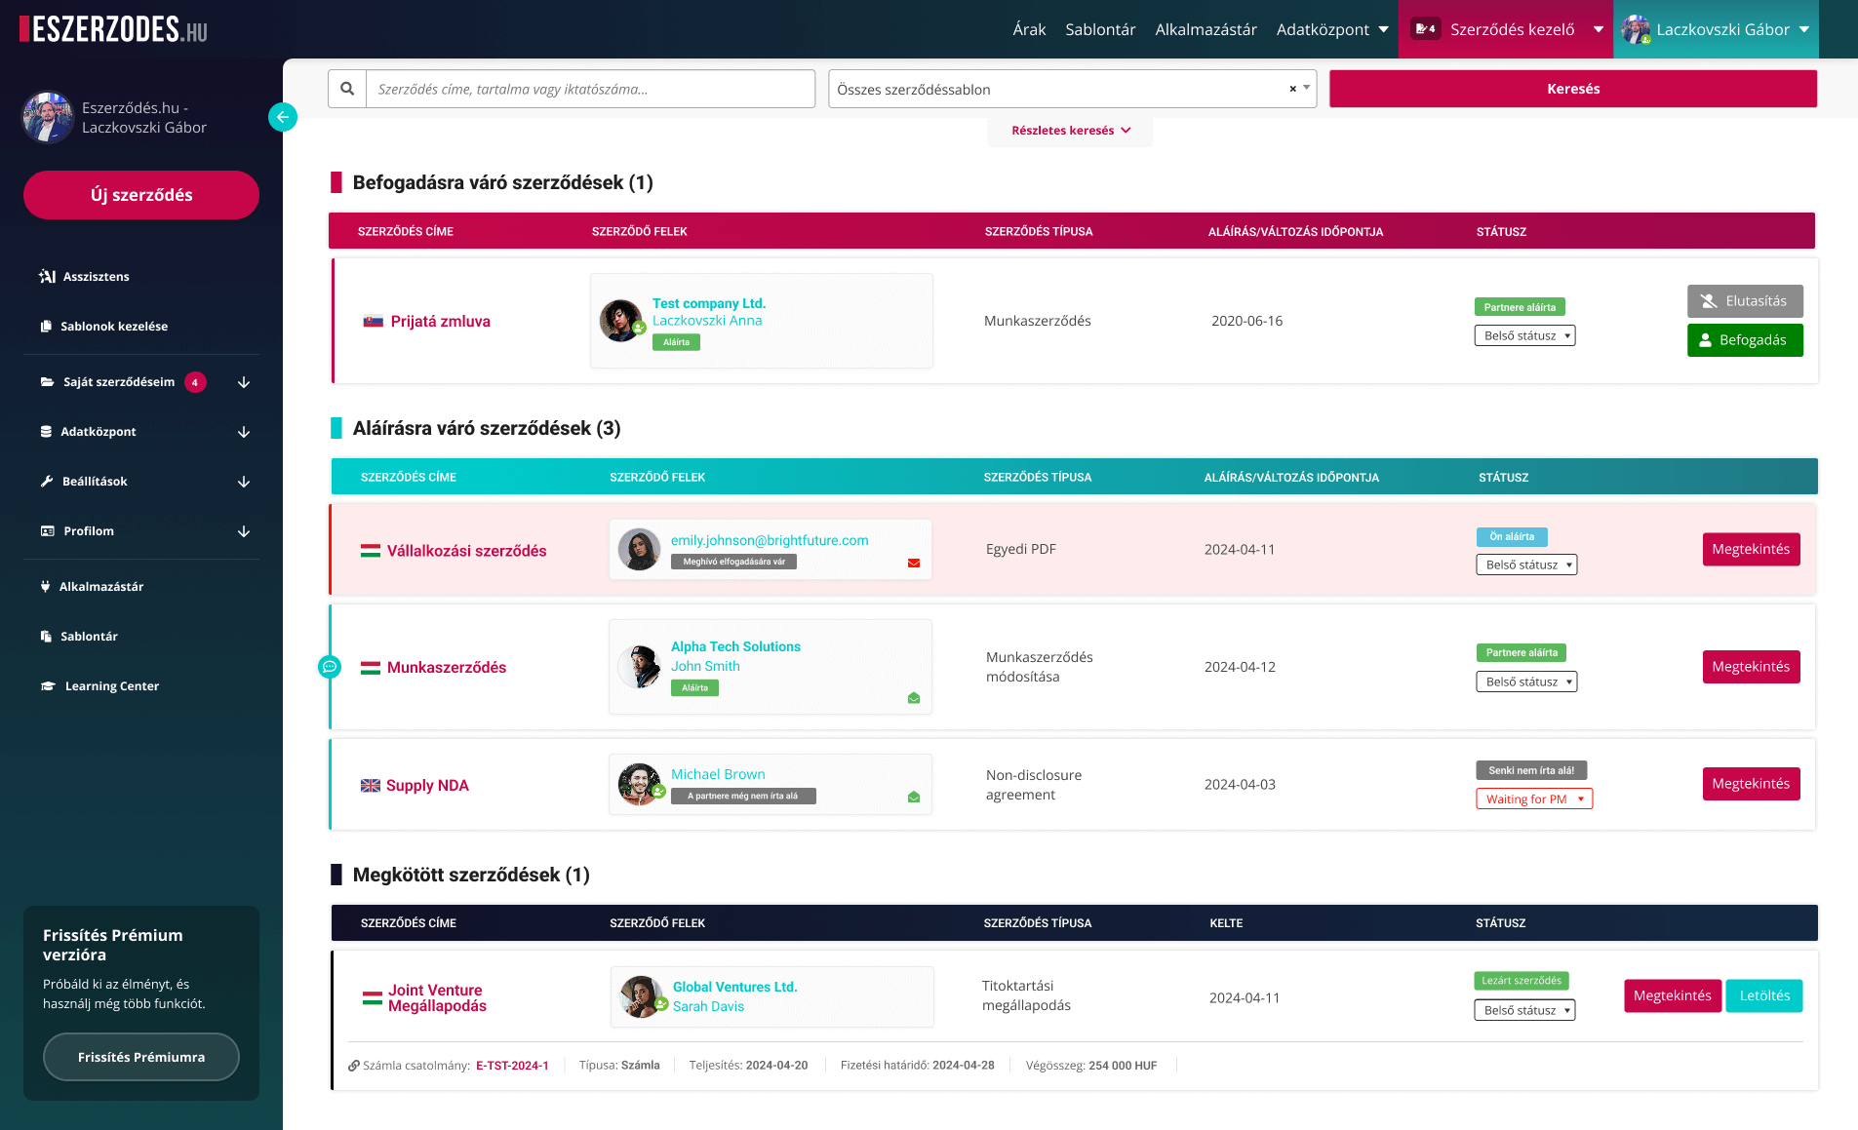Viewport: 1858px width, 1130px height.
Task: Collapse the sidebar with the teal arrow
Action: [282, 117]
